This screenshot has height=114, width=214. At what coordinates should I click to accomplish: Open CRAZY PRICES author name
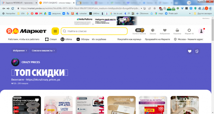31,62
